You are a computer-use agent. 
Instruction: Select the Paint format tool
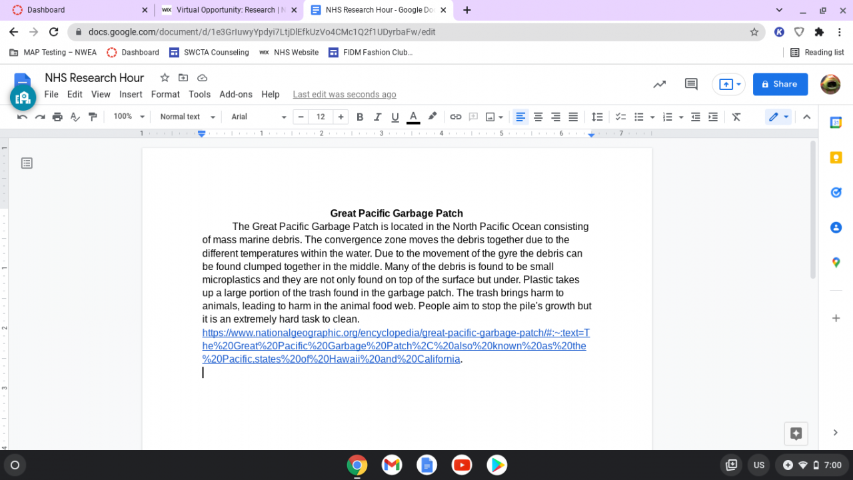pos(93,117)
